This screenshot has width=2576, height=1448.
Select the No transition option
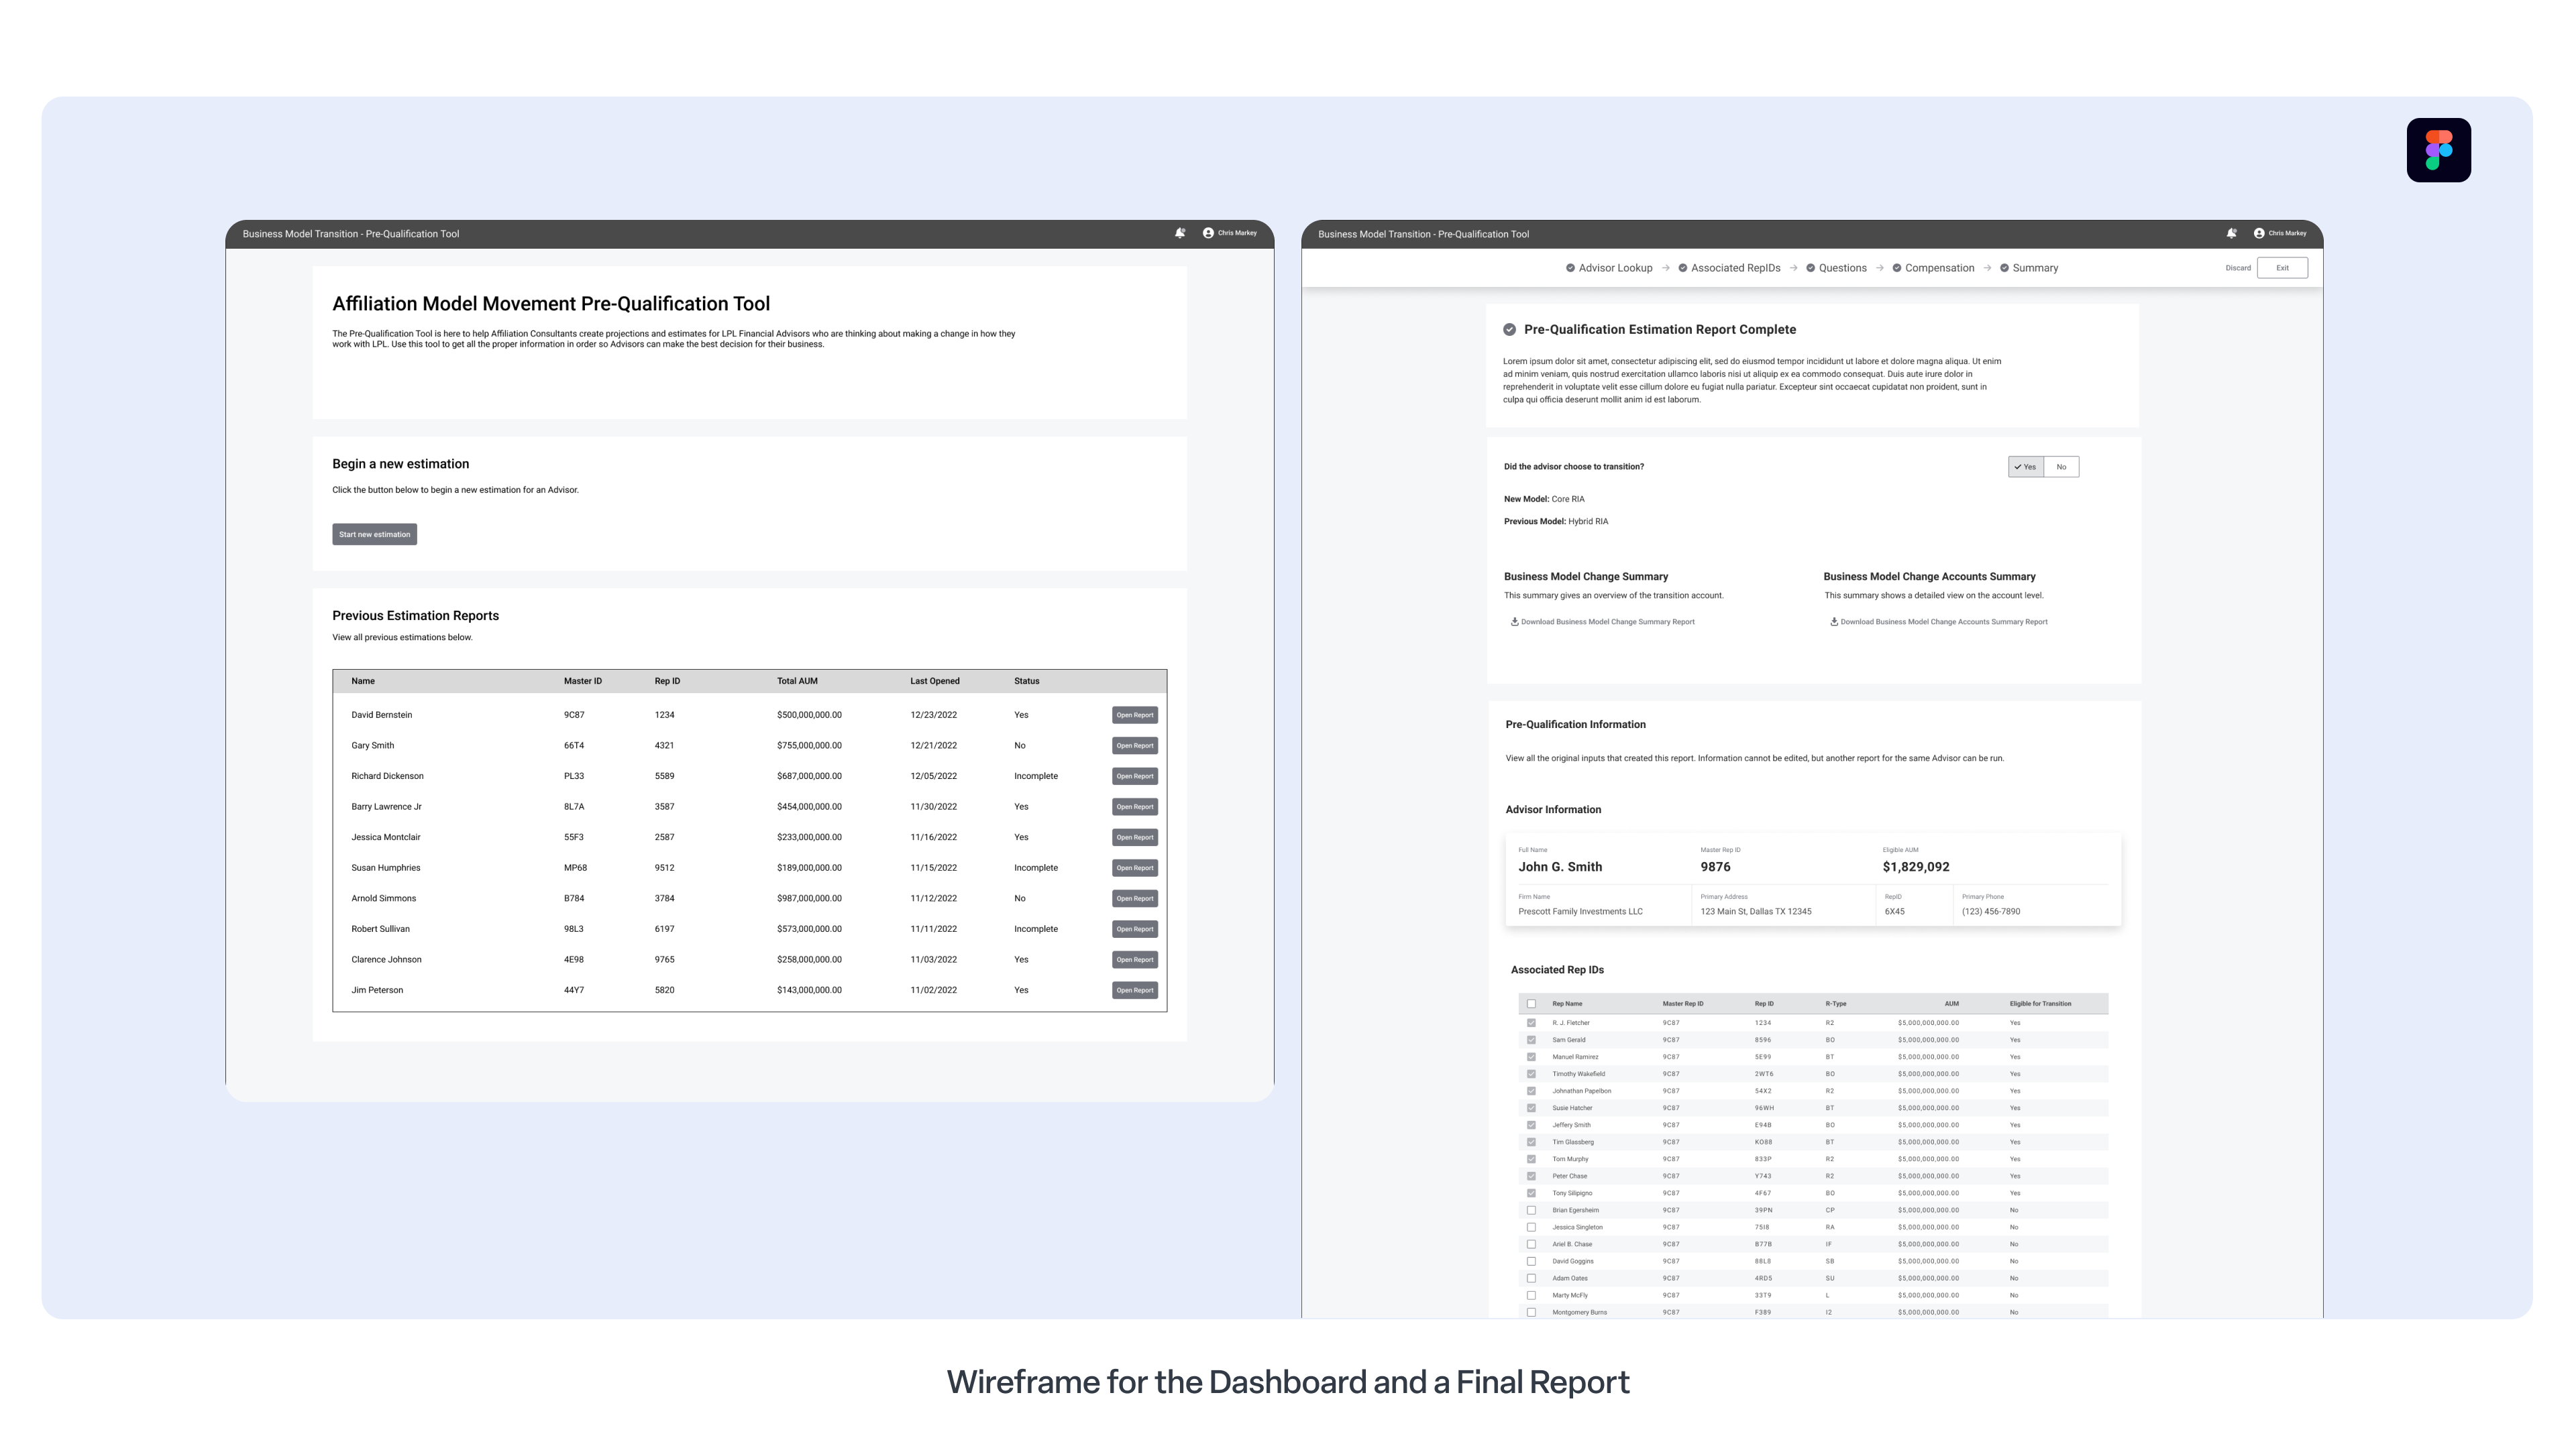[x=2061, y=467]
